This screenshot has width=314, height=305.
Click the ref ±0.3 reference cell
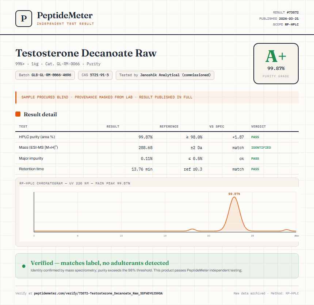193,169
